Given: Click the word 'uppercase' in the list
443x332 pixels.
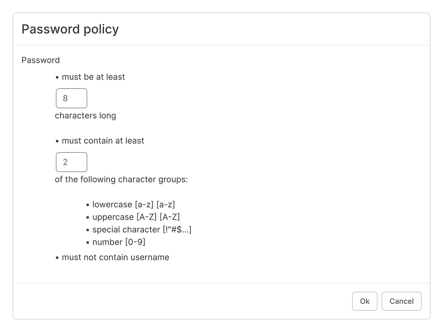Looking at the screenshot, I should [113, 217].
